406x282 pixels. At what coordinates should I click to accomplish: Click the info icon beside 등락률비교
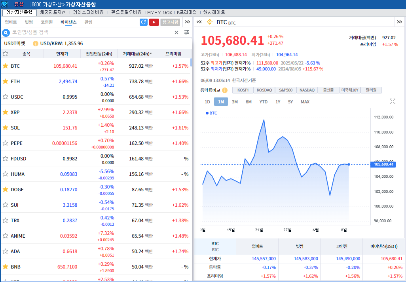[225, 90]
